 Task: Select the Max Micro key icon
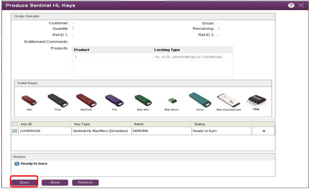[x=171, y=101]
